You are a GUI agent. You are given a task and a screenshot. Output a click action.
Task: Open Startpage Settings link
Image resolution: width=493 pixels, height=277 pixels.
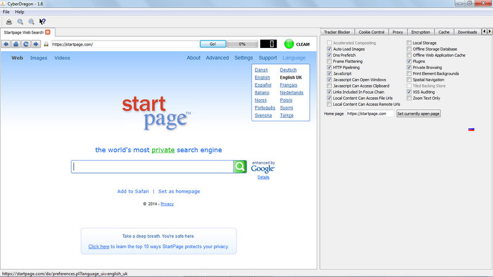coord(243,58)
